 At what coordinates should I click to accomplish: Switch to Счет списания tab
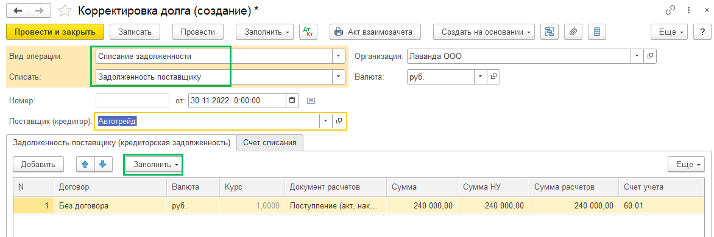(x=270, y=142)
